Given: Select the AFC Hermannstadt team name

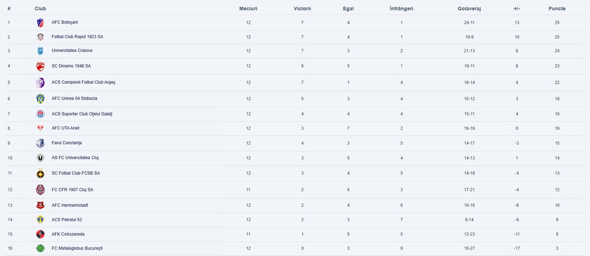Looking at the screenshot, I should tap(70, 205).
